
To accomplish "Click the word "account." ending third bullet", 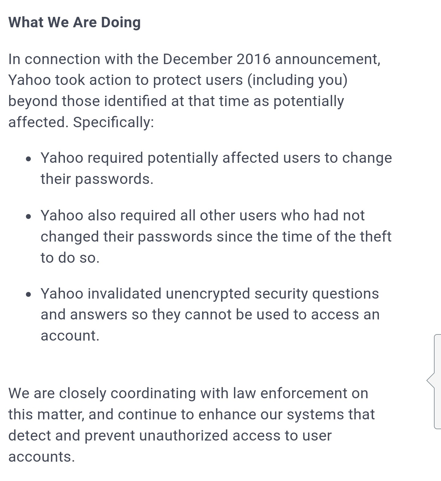I will click(70, 335).
